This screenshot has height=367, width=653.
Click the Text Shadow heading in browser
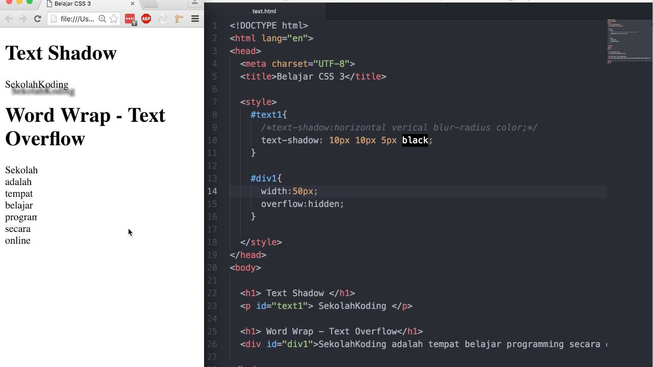point(61,53)
